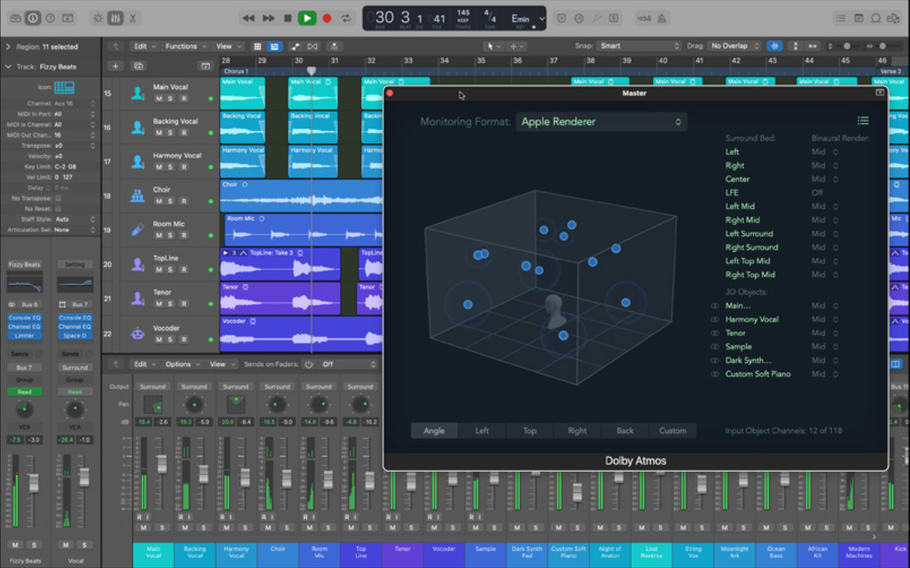Open the Note Pads button
This screenshot has height=568, width=910.
[858, 18]
